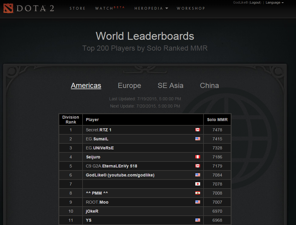Log out via the Logout link
Screen dimensions: 296x225
(255, 3)
